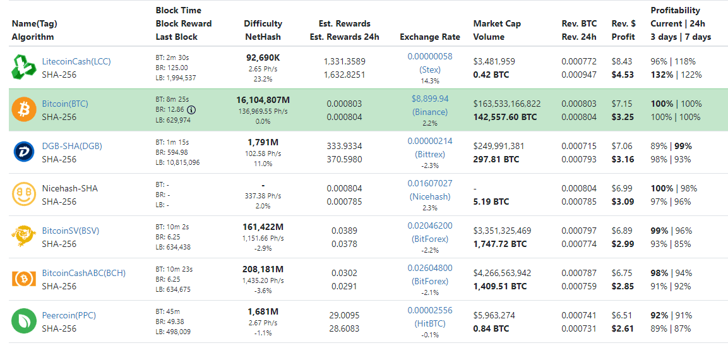This screenshot has height=355, width=728.
Task: Click the Market Cap column header
Action: 497,23
